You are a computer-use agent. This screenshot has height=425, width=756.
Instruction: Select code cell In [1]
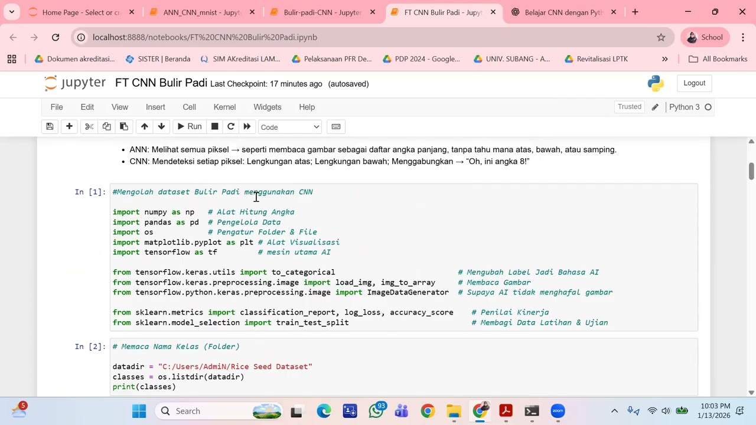point(405,257)
